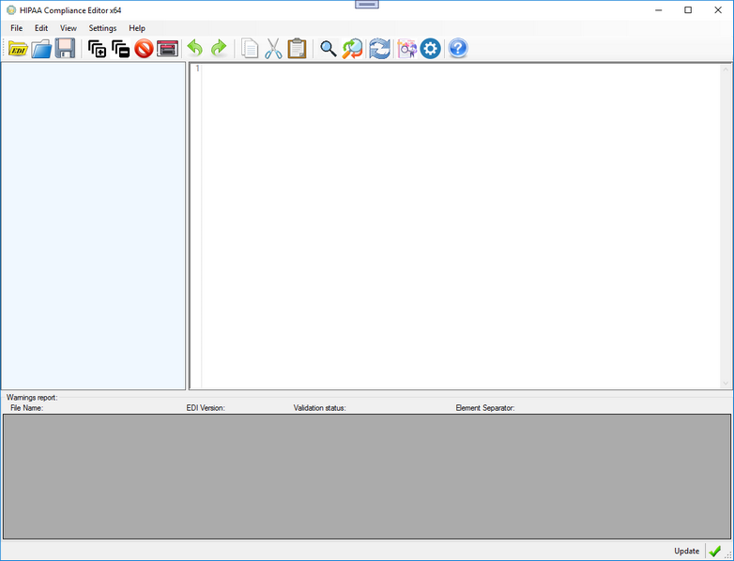Click the left light-blue tree panel
This screenshot has width=734, height=561.
click(x=93, y=226)
